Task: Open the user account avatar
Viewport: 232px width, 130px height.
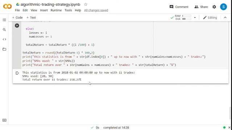Action: [223, 7]
